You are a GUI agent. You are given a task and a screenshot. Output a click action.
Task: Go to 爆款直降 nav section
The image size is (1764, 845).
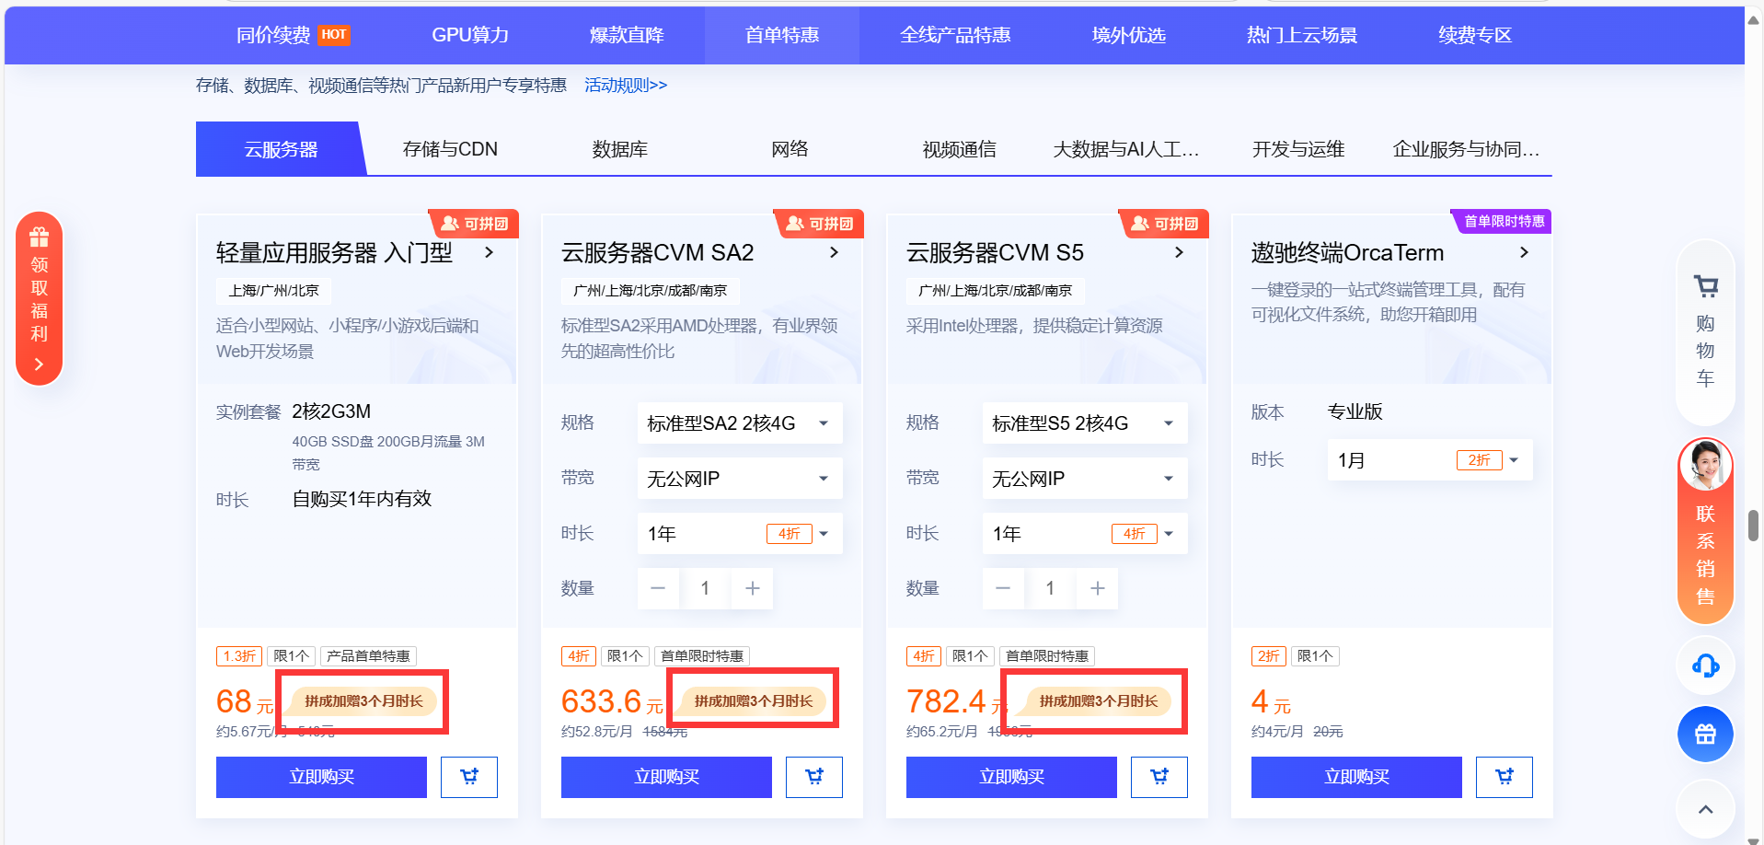click(x=627, y=35)
